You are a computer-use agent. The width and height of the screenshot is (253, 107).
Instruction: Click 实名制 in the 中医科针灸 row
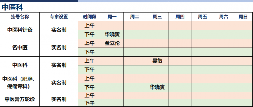click(59, 30)
